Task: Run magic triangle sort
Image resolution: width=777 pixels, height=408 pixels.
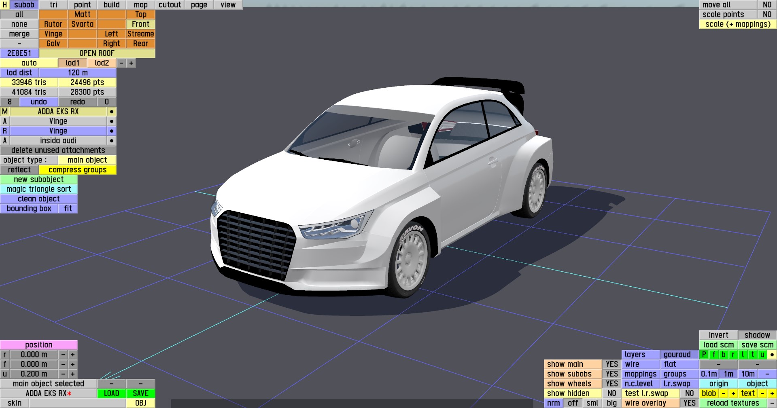Action: (x=39, y=189)
